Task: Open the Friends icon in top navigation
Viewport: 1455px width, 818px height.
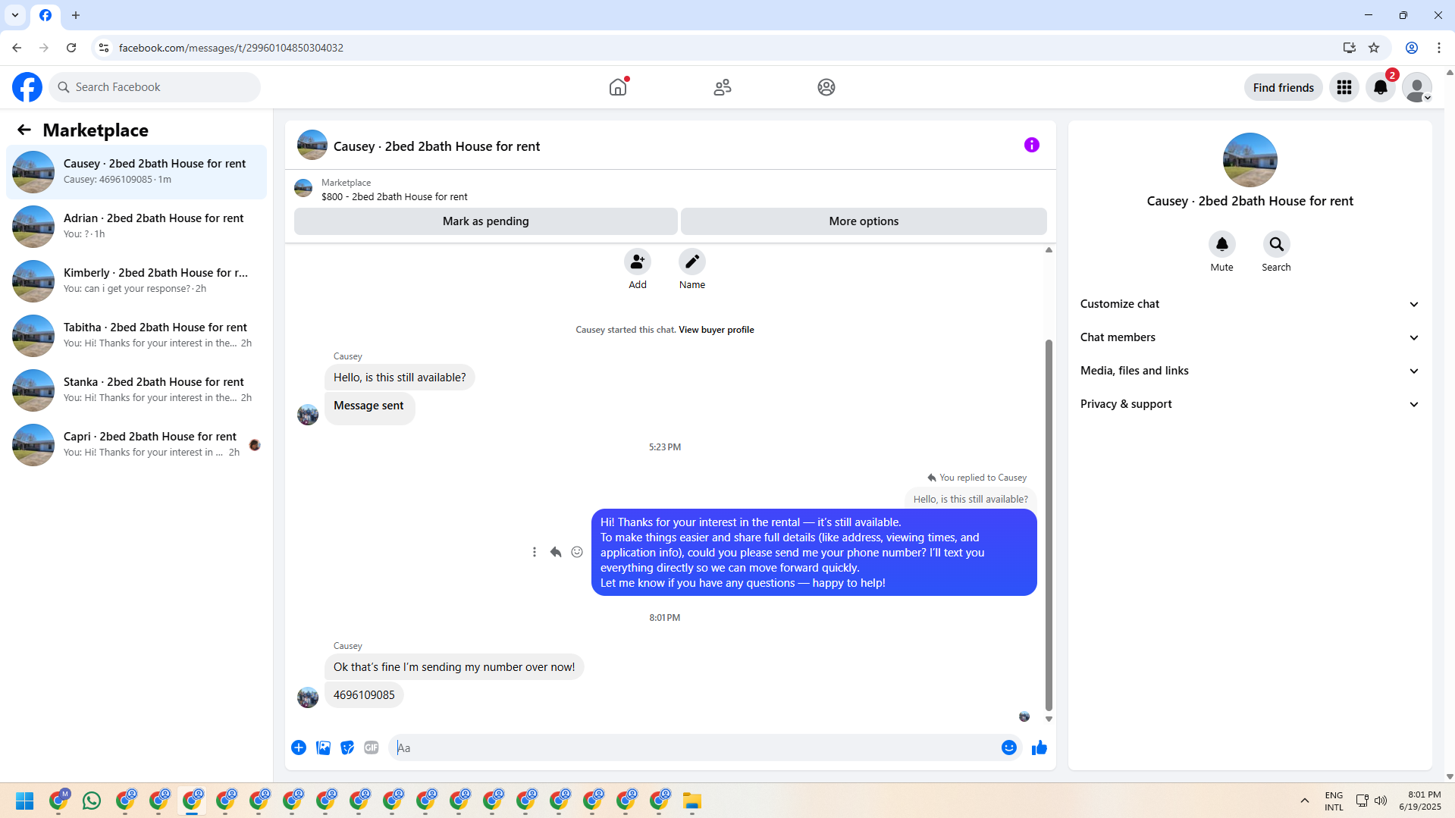Action: click(x=723, y=87)
